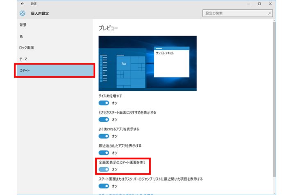Switch off 最近追加したアプリを表示する

(x=104, y=153)
